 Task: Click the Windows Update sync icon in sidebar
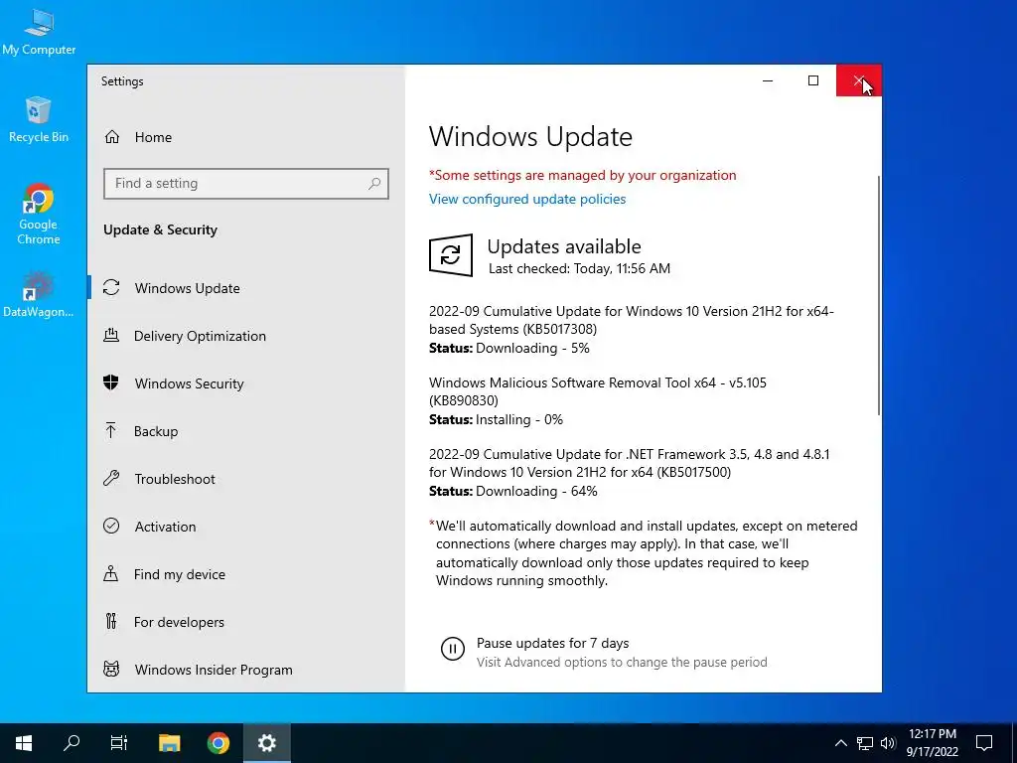click(111, 287)
